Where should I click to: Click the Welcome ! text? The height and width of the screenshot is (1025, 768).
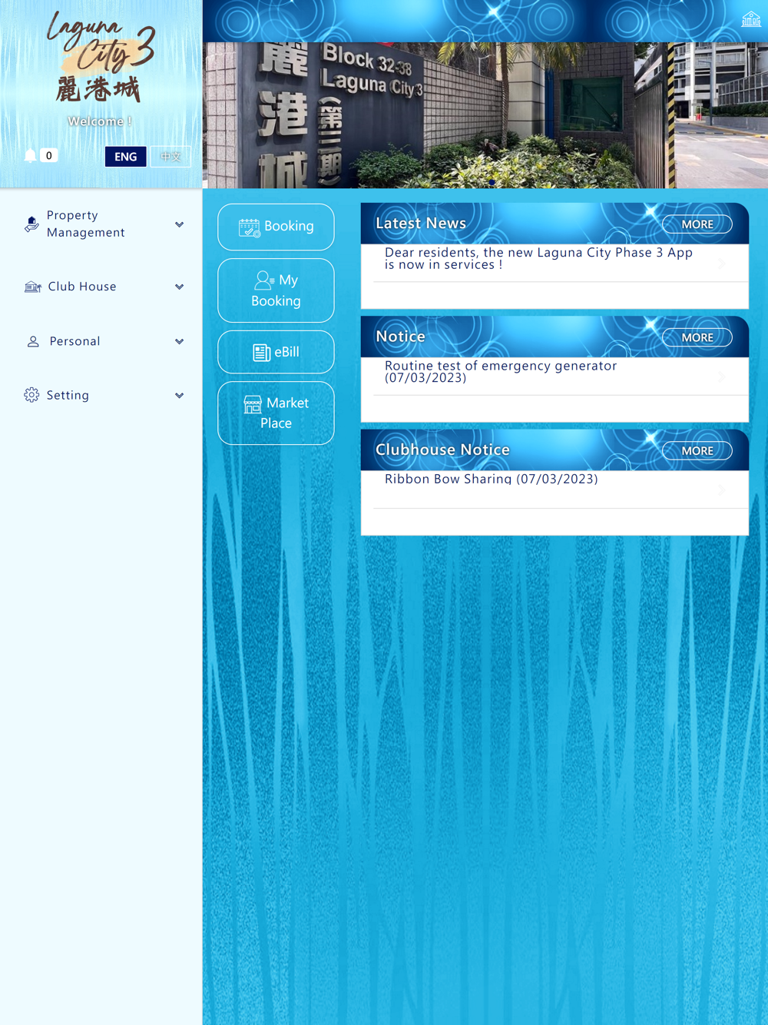click(100, 121)
